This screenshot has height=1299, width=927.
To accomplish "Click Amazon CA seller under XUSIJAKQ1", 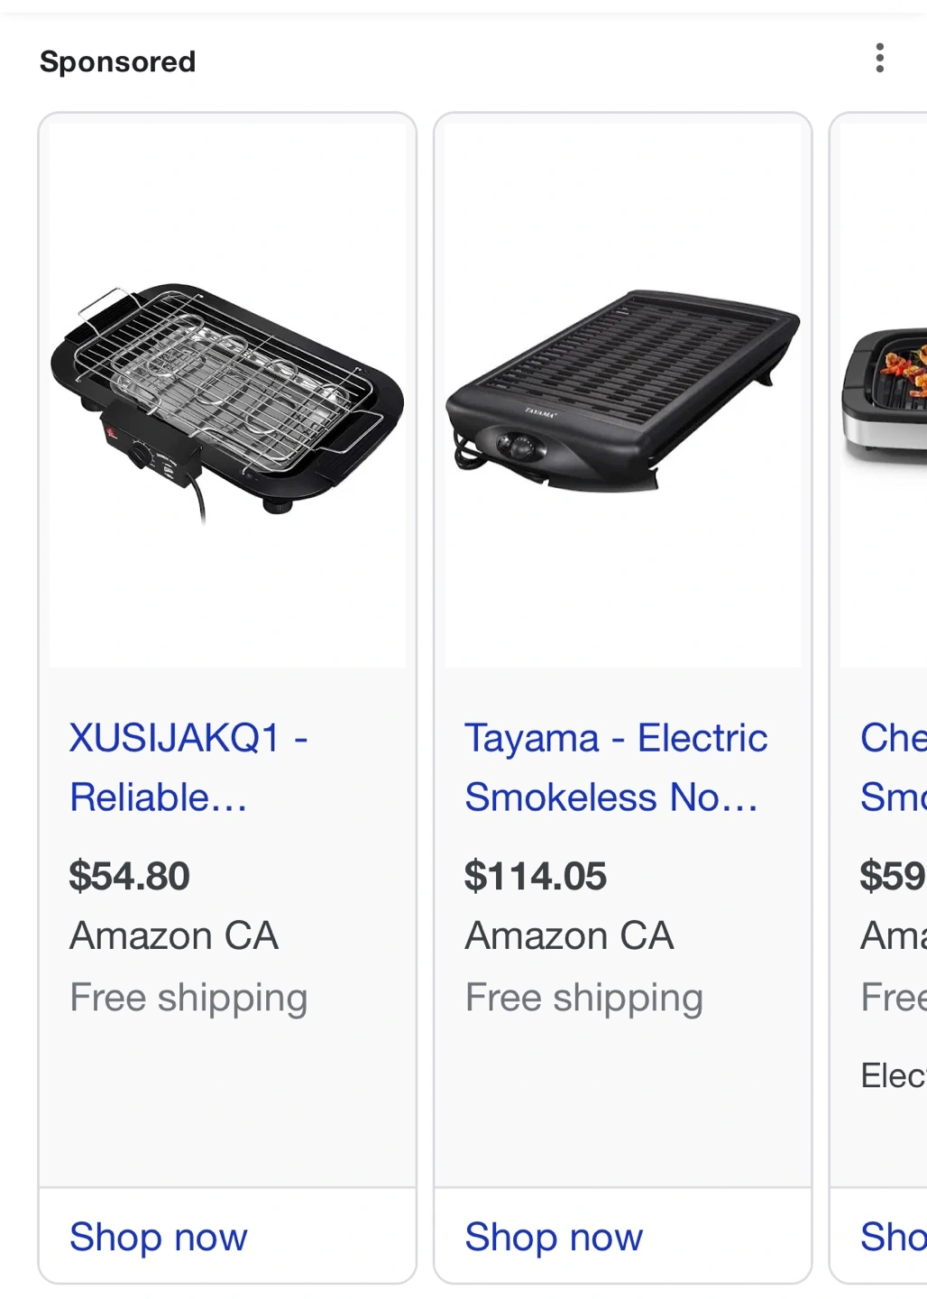I will pos(174,936).
